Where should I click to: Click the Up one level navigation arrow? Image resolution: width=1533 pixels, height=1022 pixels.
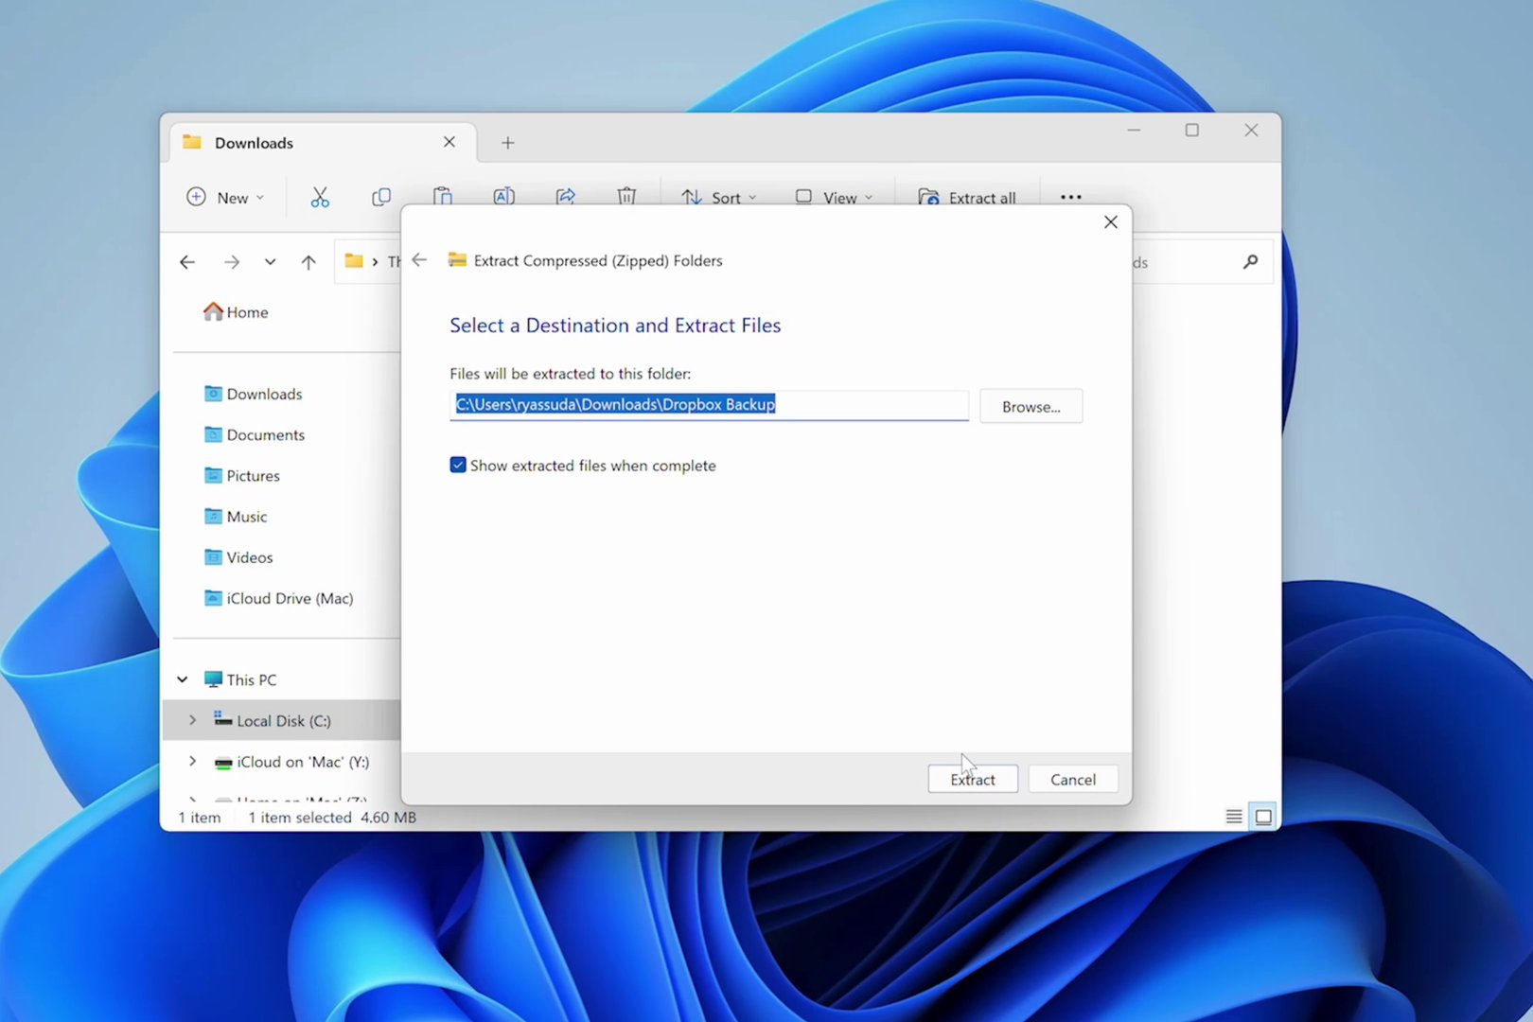(x=308, y=262)
